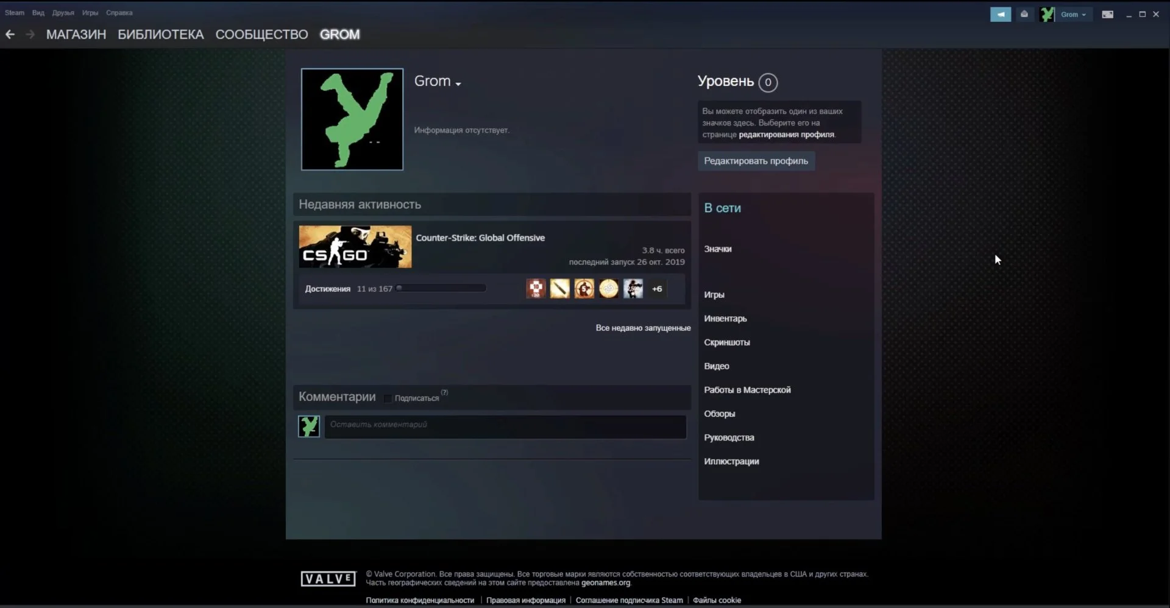Go to the МАГАЗИН tab
Viewport: 1170px width, 608px height.
tap(76, 35)
